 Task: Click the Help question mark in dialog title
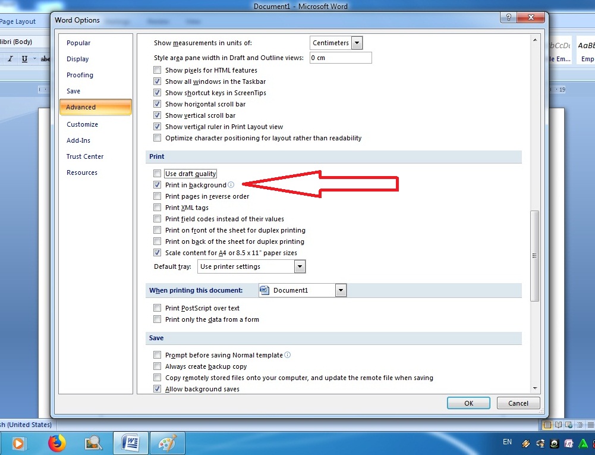click(x=508, y=17)
